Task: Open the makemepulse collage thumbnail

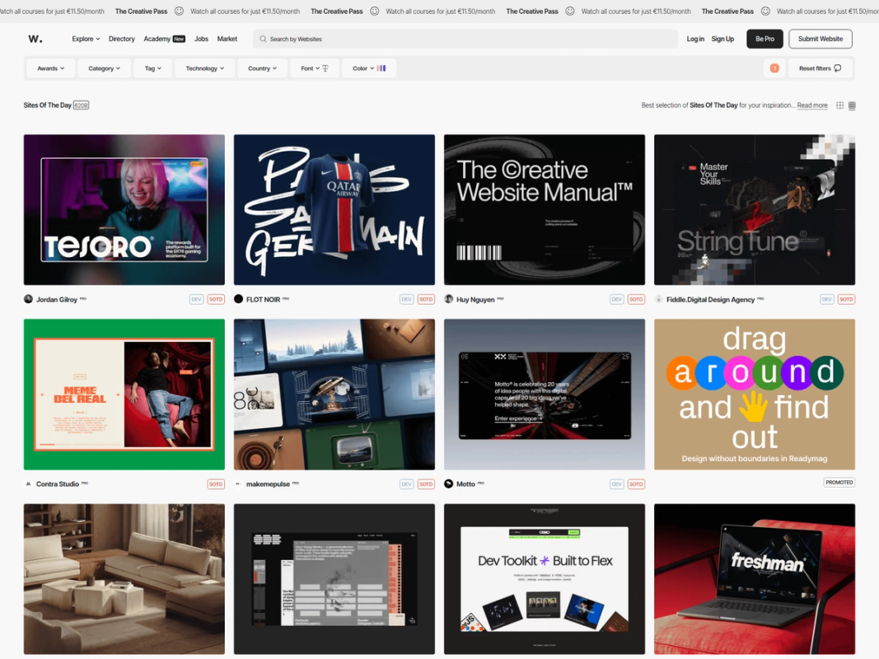Action: click(334, 395)
